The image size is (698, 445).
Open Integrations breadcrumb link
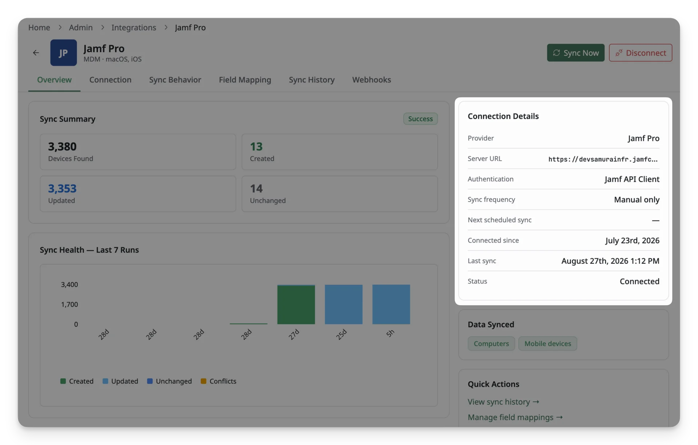[133, 27]
